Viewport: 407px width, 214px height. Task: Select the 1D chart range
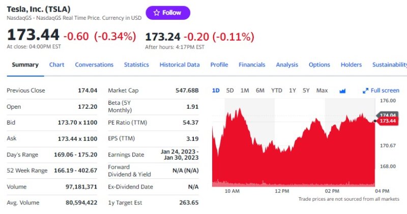[x=216, y=90]
